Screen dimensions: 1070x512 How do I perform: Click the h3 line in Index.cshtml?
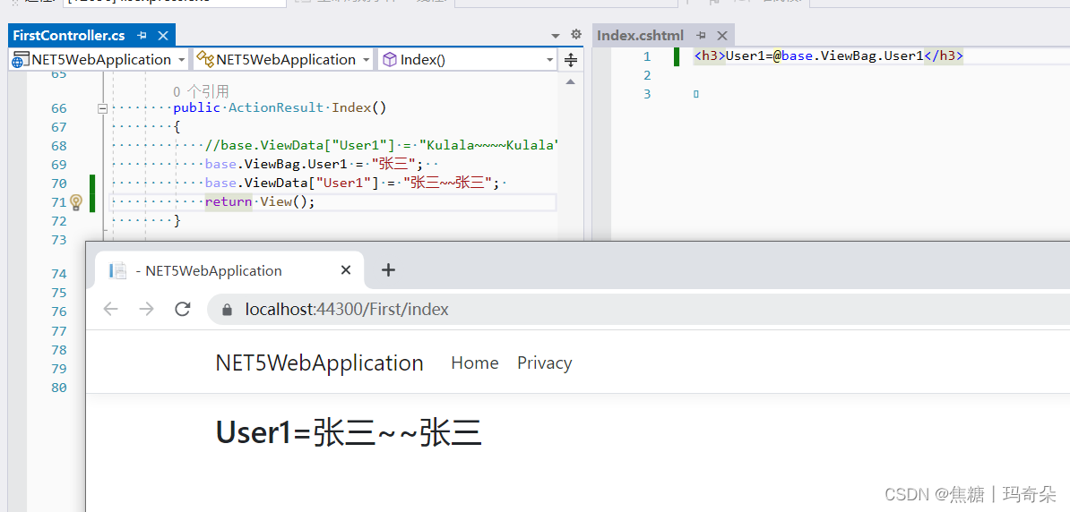click(x=828, y=55)
